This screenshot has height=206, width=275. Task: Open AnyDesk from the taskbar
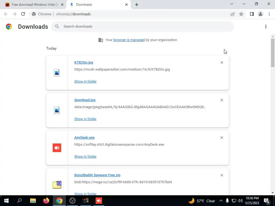99,201
